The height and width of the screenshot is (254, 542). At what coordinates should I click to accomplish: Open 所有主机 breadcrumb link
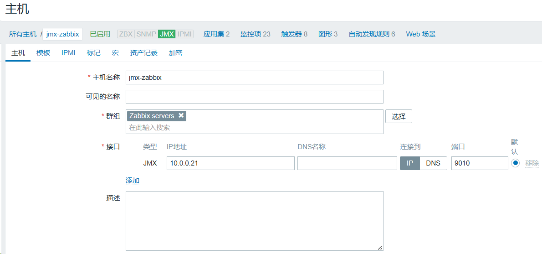point(23,34)
